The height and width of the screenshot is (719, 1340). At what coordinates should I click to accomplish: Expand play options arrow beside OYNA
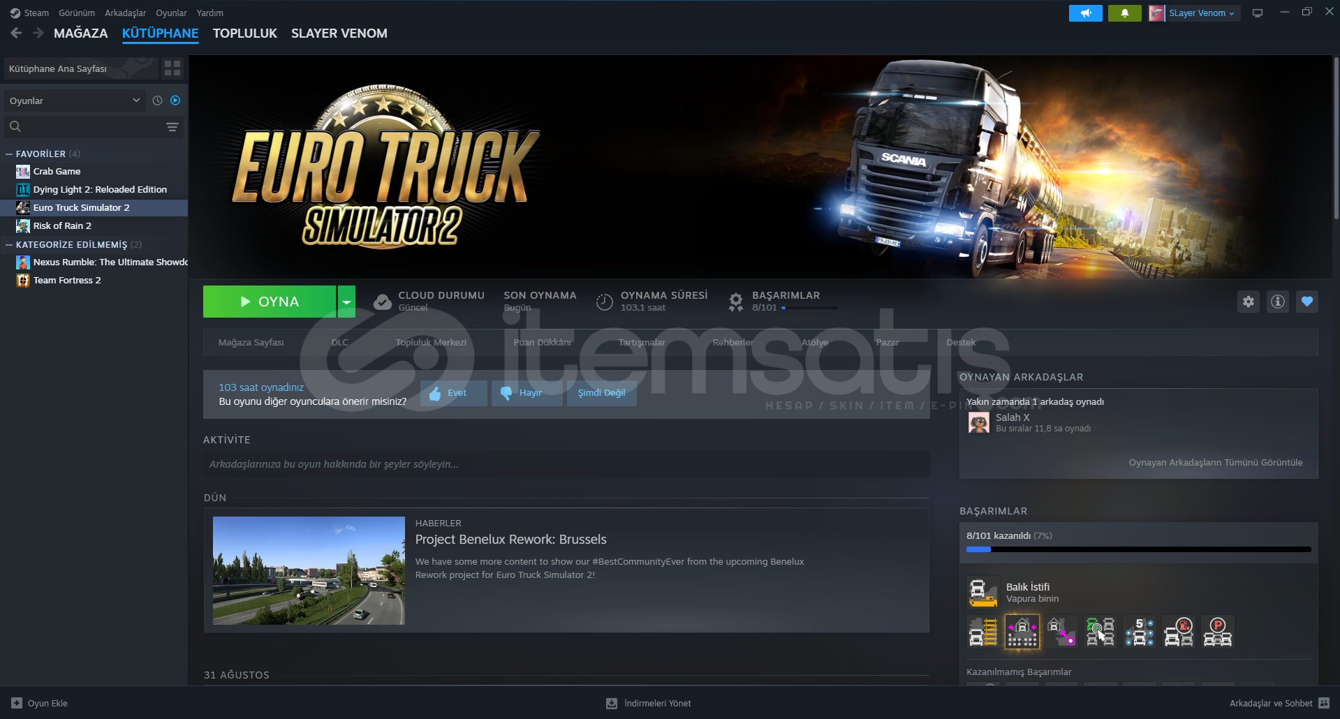(x=346, y=302)
